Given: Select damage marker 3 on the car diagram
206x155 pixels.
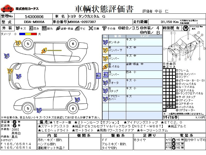Looking at the screenshot, I should point(18,43).
